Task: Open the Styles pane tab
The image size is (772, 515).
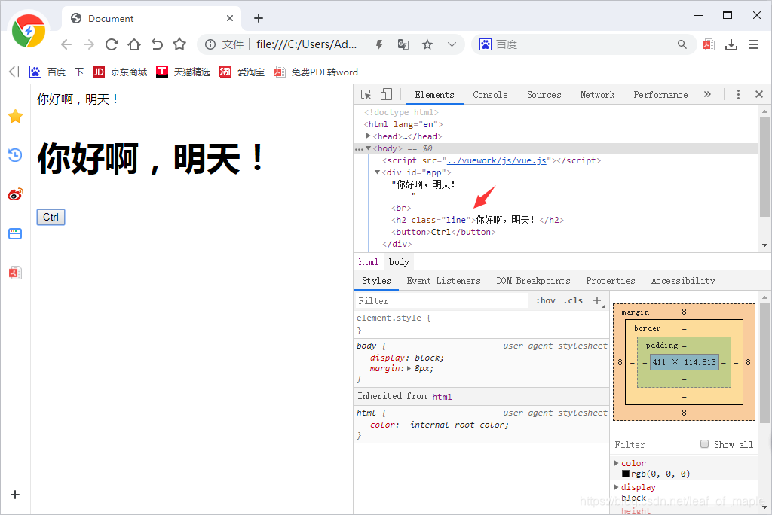Action: 376,281
